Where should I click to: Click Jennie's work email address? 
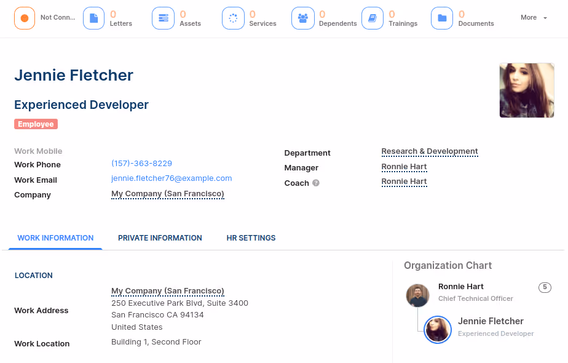(x=172, y=178)
